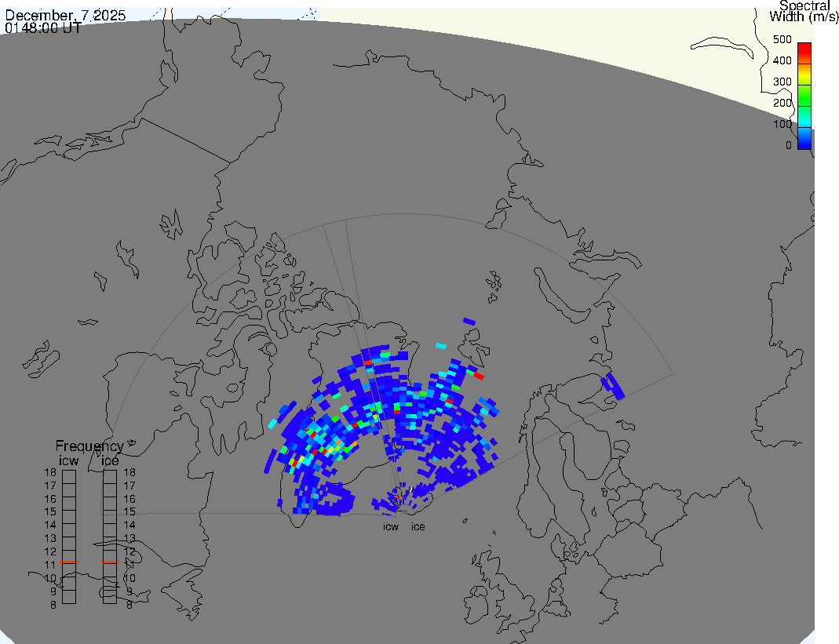This screenshot has width=839, height=644.
Task: Click the 11 label beside the icw bar
Action: (50, 565)
